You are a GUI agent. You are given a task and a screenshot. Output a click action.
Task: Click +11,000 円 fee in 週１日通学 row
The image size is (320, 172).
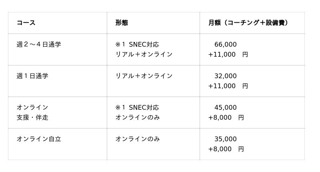point(228,86)
